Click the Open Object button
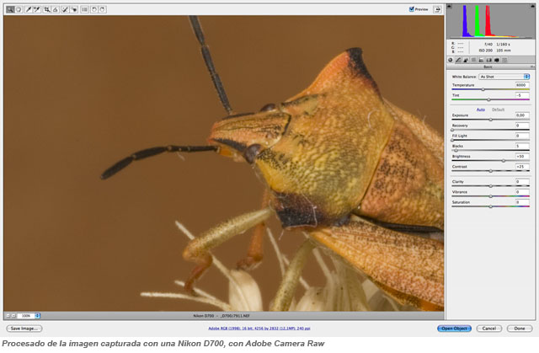539x353 pixels. tap(454, 329)
